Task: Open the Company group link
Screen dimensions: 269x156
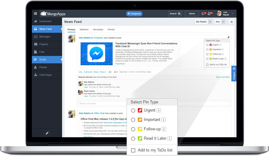Action: pos(98,38)
